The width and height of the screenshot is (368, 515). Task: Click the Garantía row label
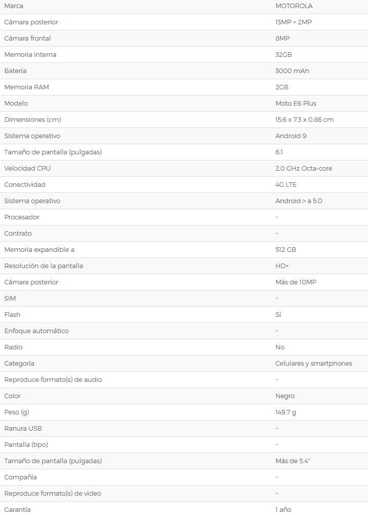(17, 509)
